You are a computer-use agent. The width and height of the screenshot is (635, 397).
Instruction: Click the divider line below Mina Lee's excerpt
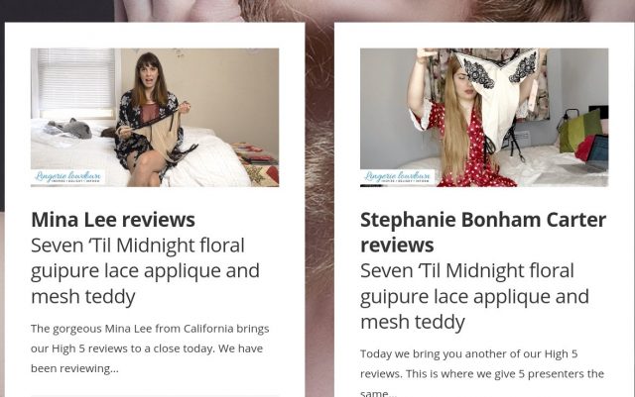[x=155, y=395]
